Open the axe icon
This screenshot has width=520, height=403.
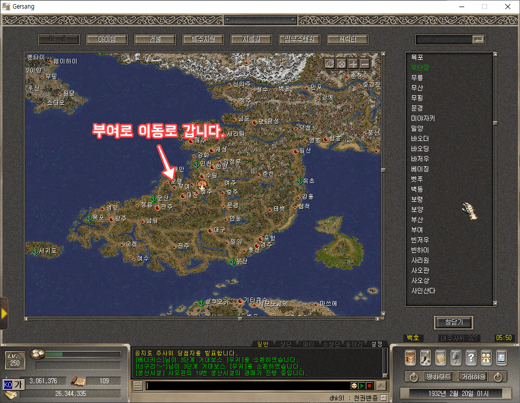click(x=456, y=358)
